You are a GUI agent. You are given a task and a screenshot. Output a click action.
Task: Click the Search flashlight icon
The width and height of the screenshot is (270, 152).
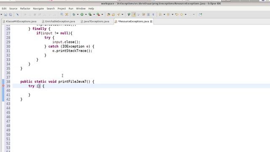point(119,15)
